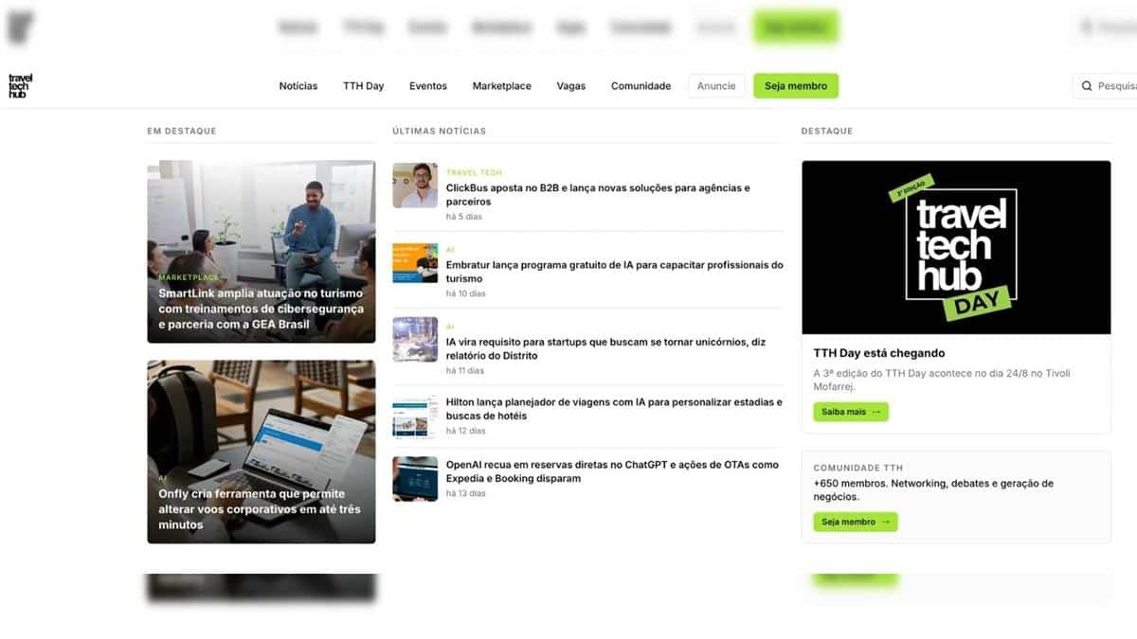This screenshot has height=639, width=1137.
Task: Read the IA unicorn startups article
Action: click(605, 348)
